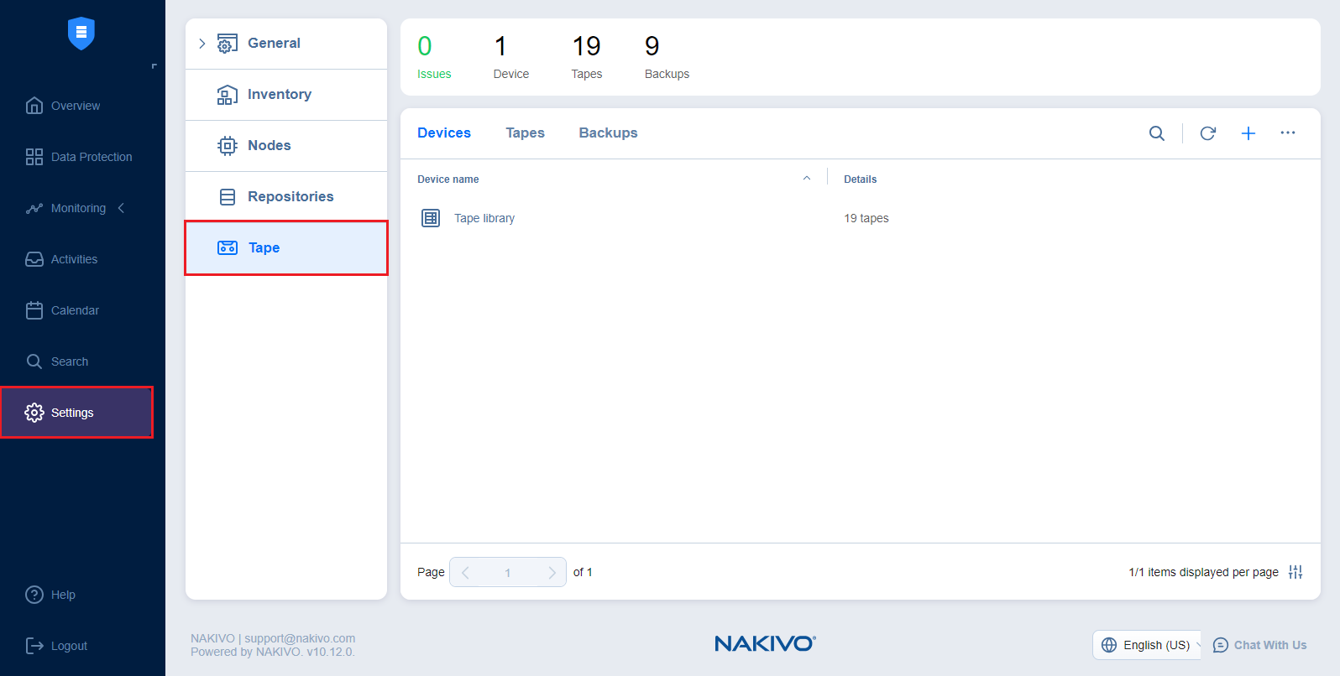
Task: Click the NAKIVO shield logo
Action: click(x=81, y=34)
